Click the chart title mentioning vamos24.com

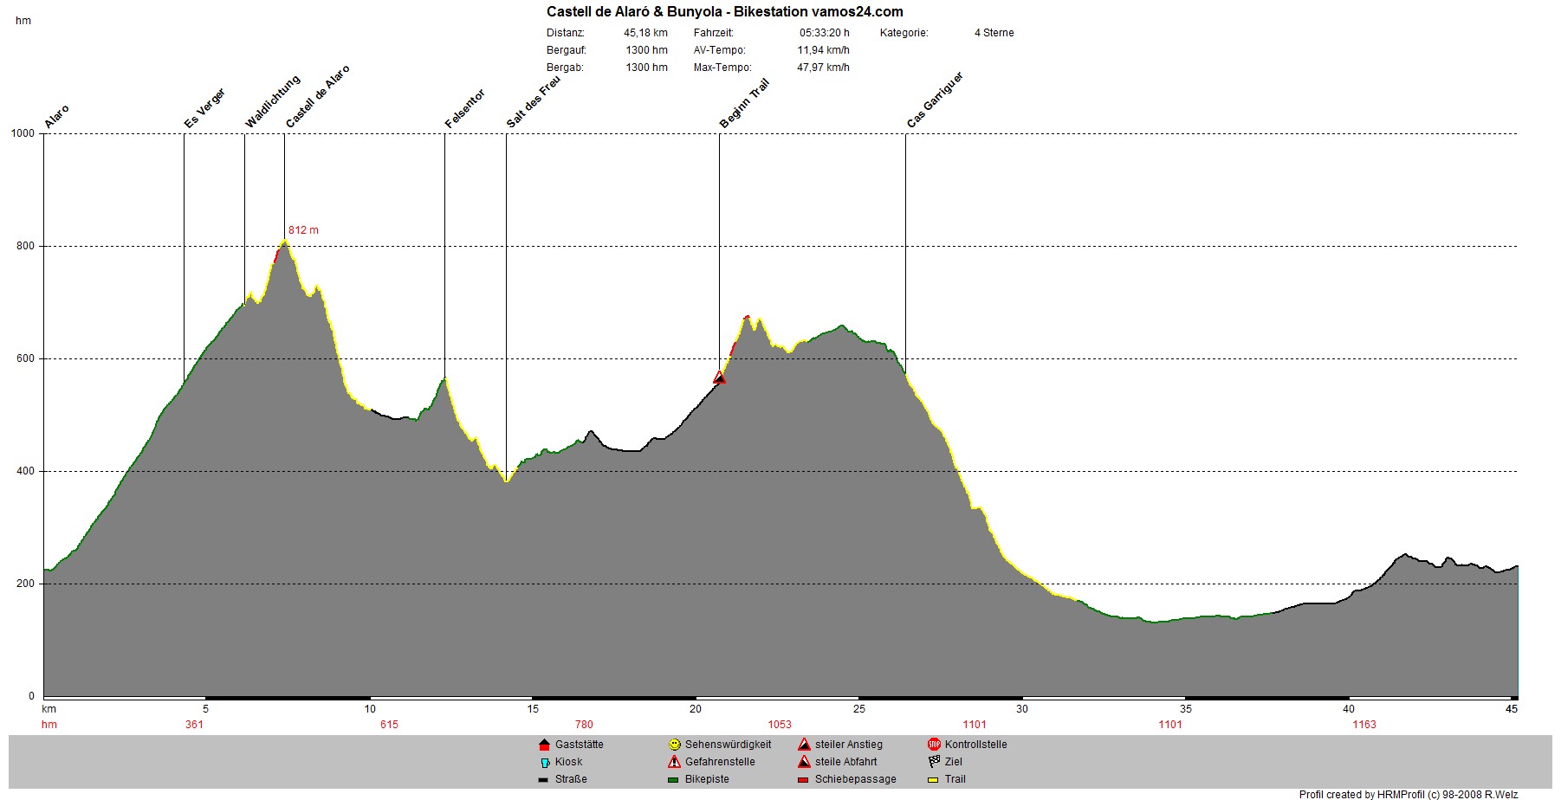point(724,12)
